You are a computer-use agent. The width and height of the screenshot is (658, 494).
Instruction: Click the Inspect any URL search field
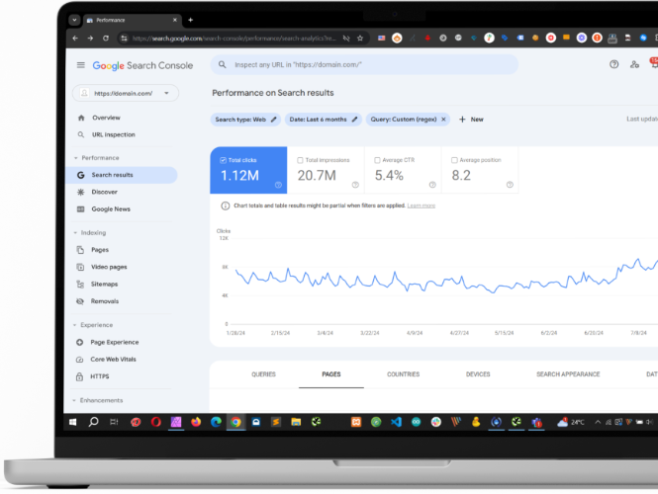click(364, 64)
